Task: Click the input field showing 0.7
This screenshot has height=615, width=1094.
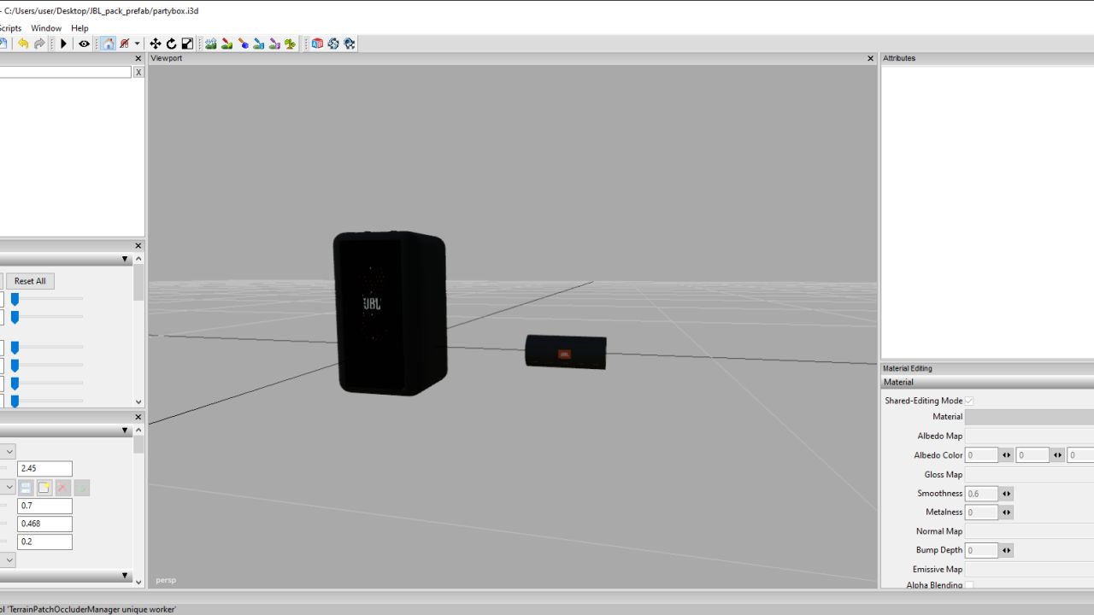Action: (45, 506)
